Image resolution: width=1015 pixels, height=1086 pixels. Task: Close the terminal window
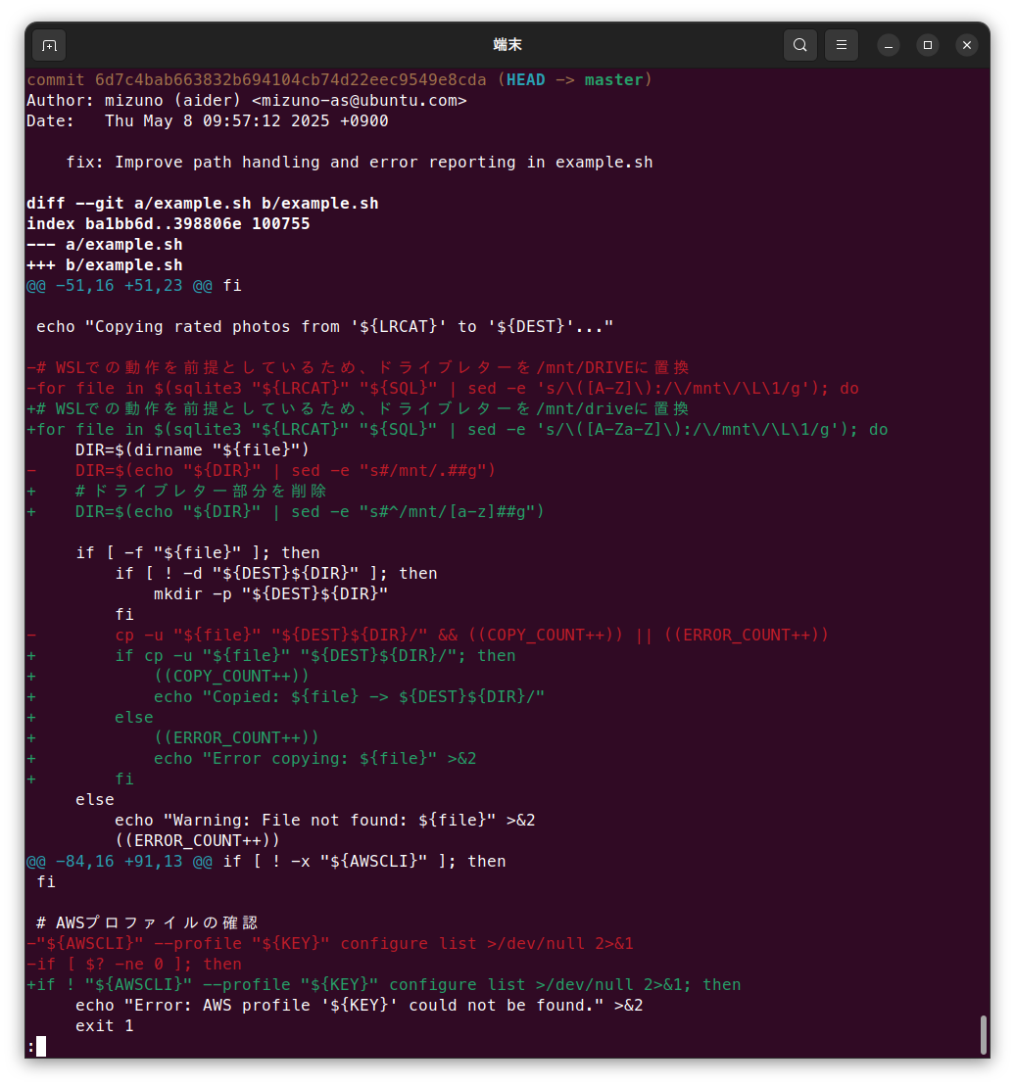point(967,45)
